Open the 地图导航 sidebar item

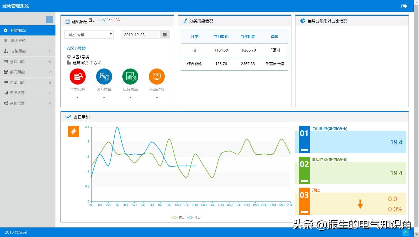28,40
